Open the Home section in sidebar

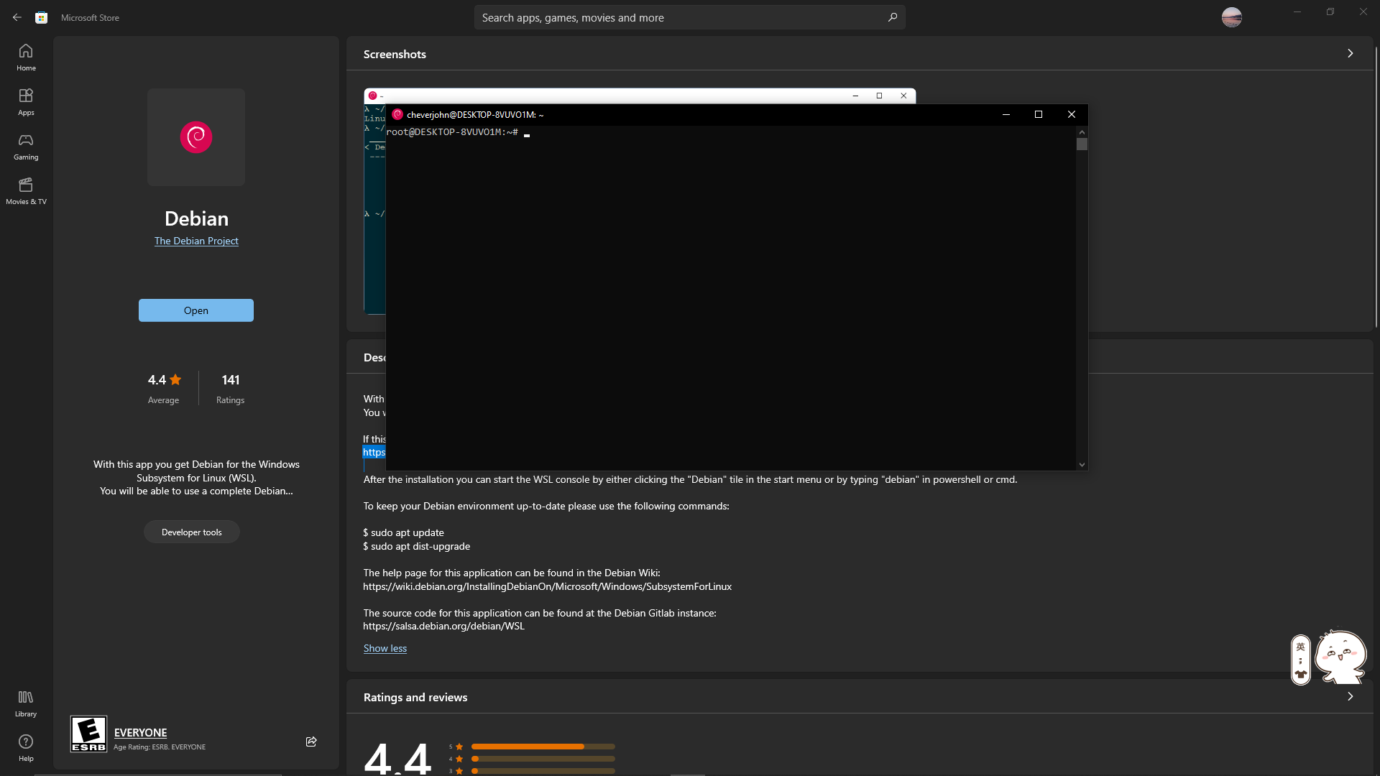click(26, 57)
